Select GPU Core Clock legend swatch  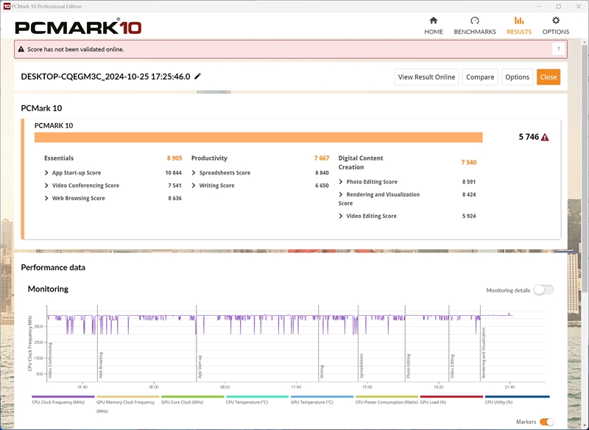[x=192, y=397]
